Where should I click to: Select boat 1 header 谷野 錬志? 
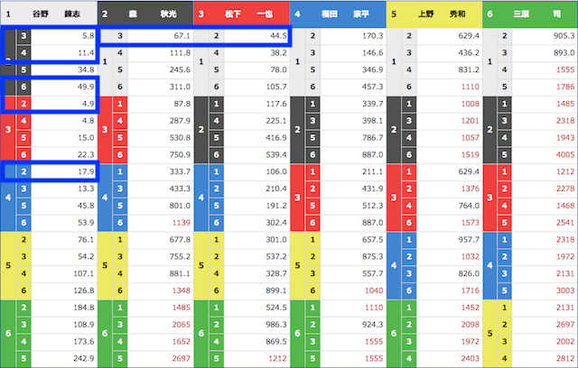tap(49, 14)
